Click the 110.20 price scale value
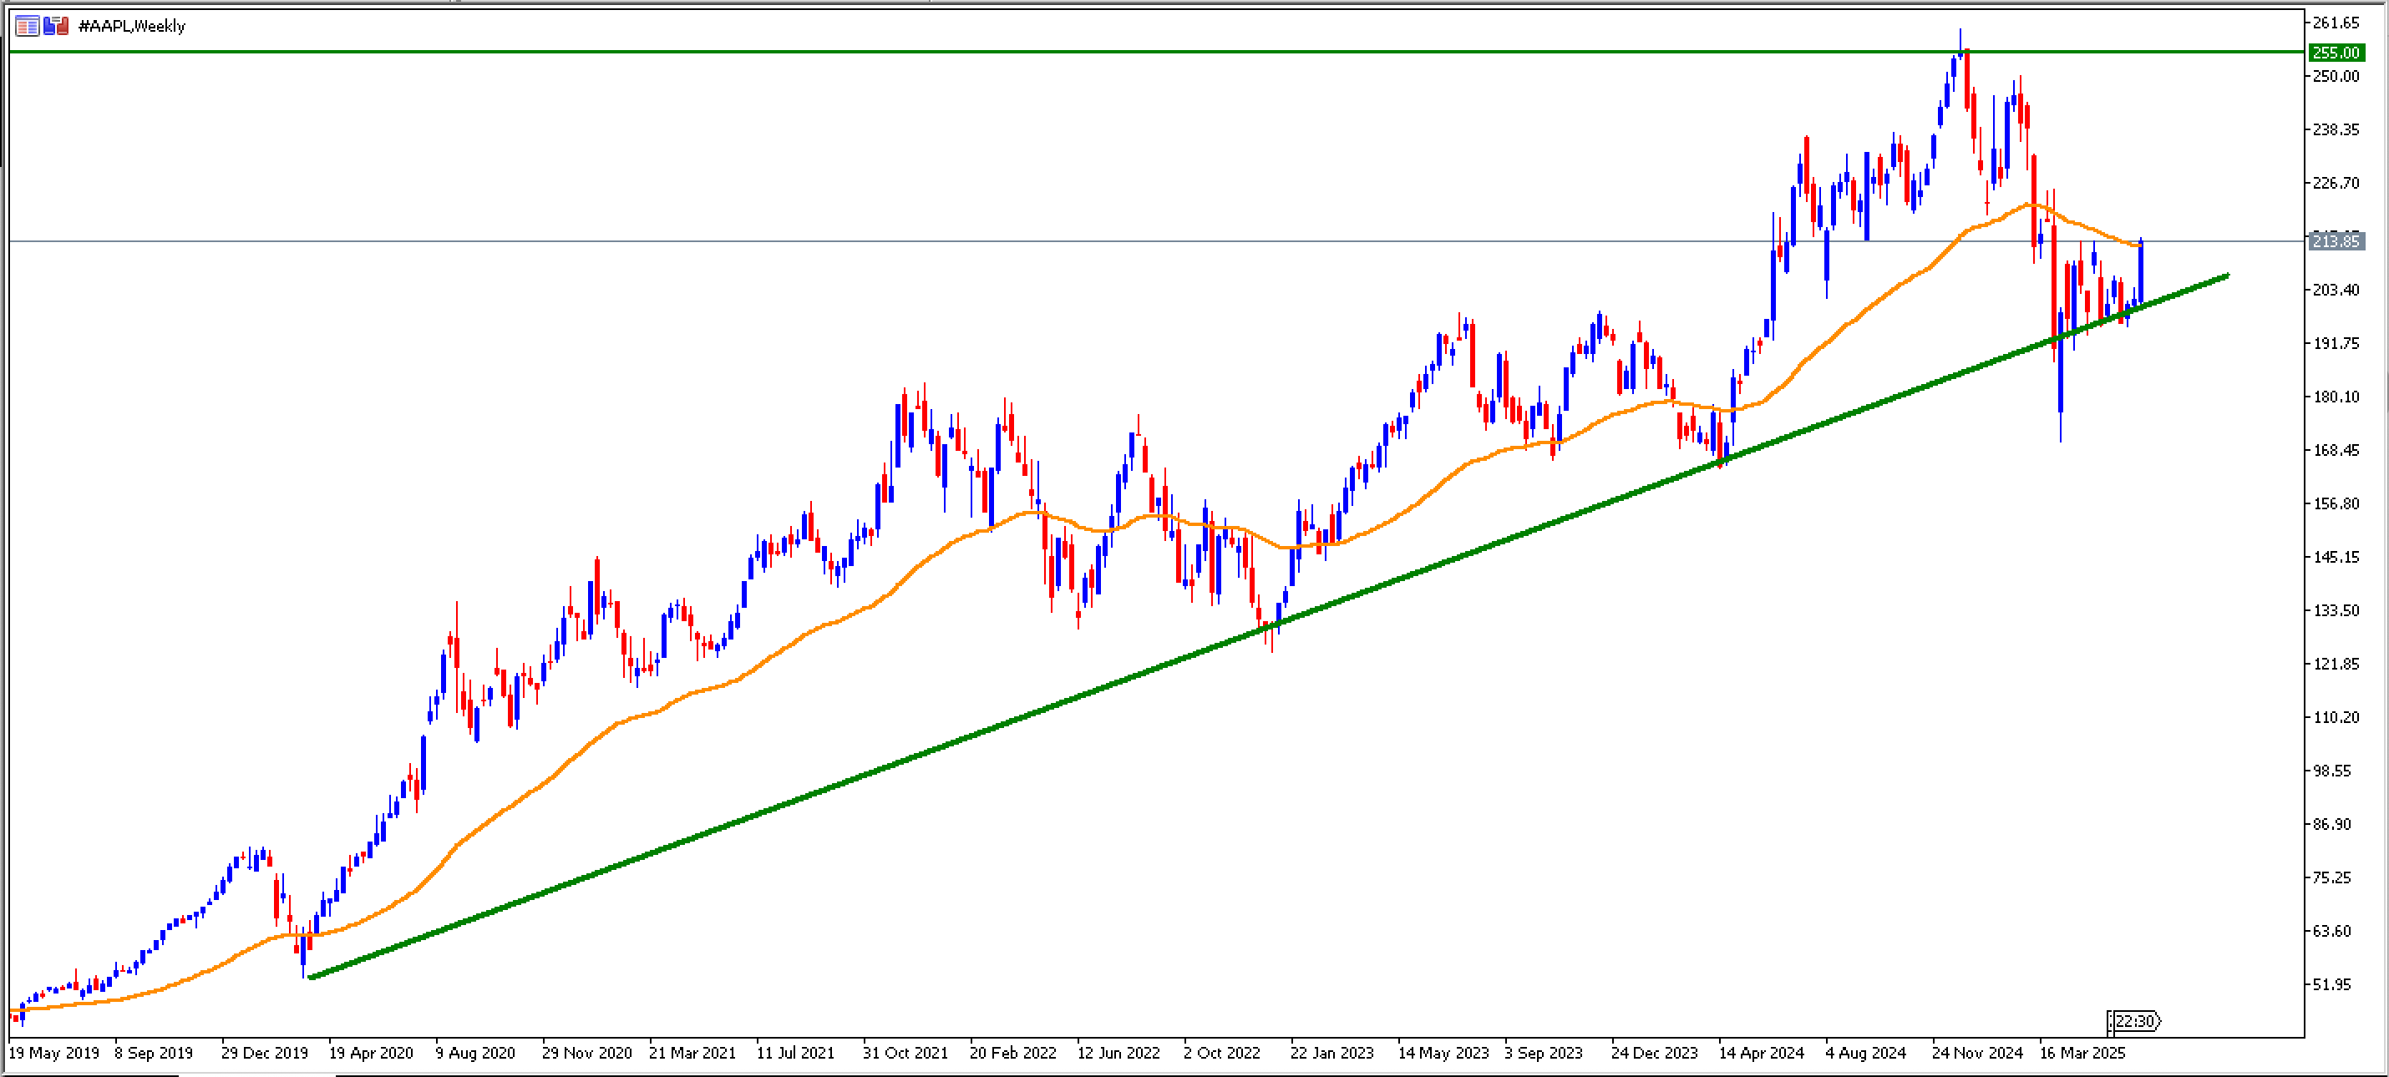Viewport: 2389px width, 1077px height. 2336,717
